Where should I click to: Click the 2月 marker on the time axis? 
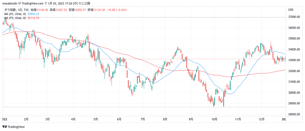pos(26,119)
